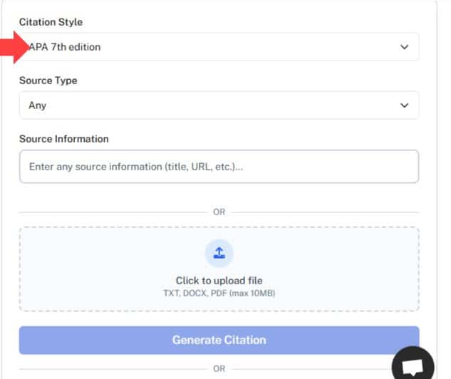Click the Citation Style label
451x379 pixels.
click(x=51, y=22)
